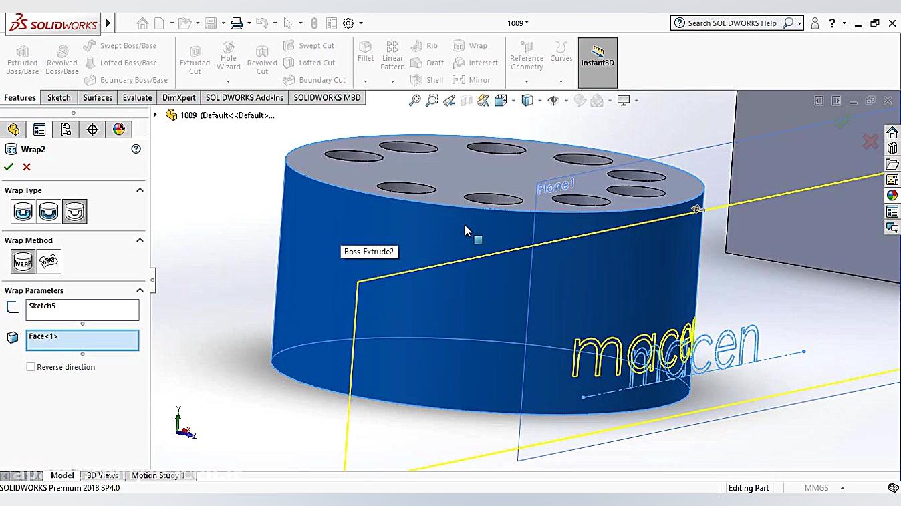This screenshot has width=901, height=506.
Task: Collapse the Wrap Type section
Action: point(140,190)
